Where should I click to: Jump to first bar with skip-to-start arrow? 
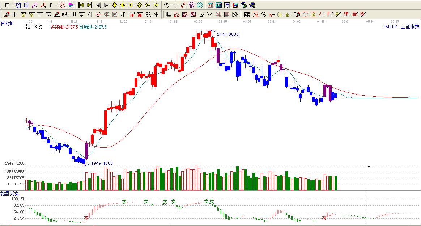(81, 5)
